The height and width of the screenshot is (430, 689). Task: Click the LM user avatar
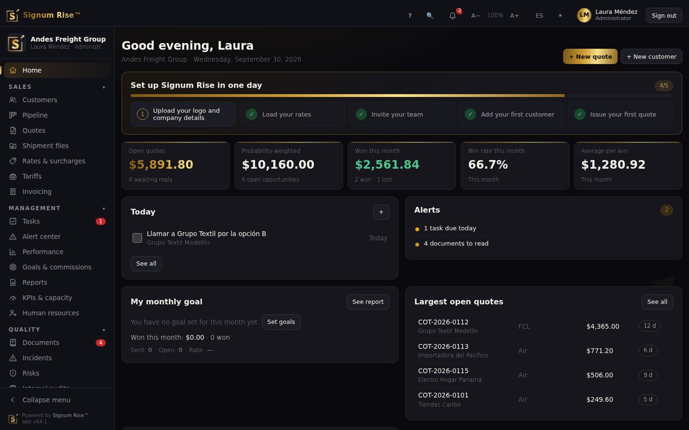tap(584, 15)
